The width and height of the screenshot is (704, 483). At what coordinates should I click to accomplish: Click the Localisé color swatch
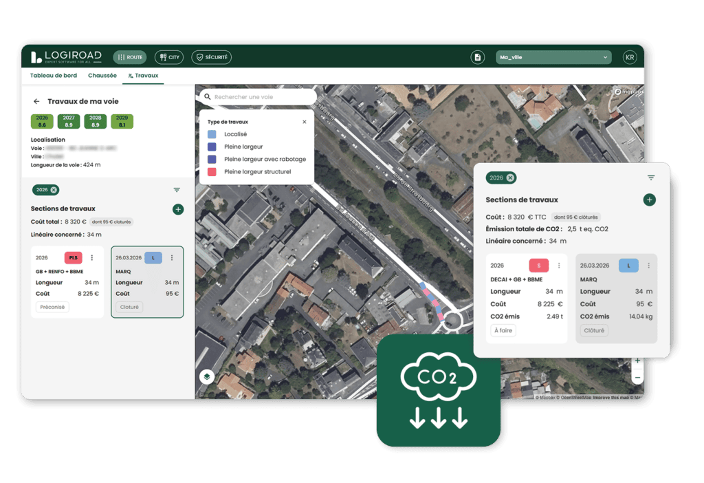pyautogui.click(x=212, y=134)
